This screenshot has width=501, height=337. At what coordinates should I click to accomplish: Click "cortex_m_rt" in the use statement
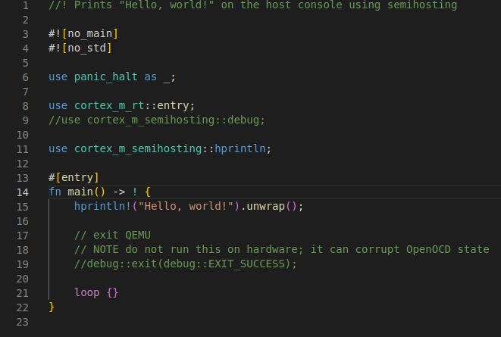point(109,105)
